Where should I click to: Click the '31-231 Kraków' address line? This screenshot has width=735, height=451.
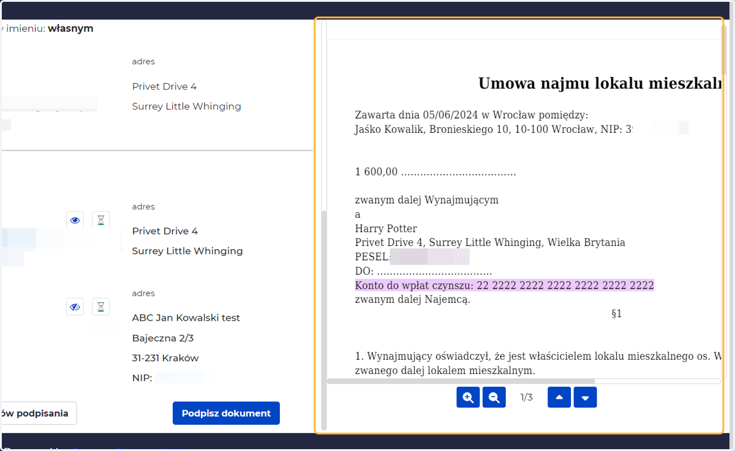point(165,358)
